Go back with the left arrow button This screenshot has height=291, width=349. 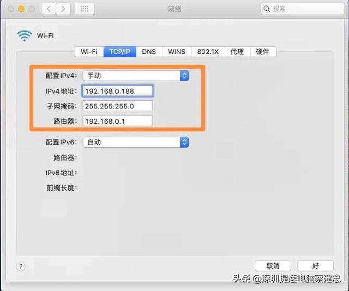[49, 9]
